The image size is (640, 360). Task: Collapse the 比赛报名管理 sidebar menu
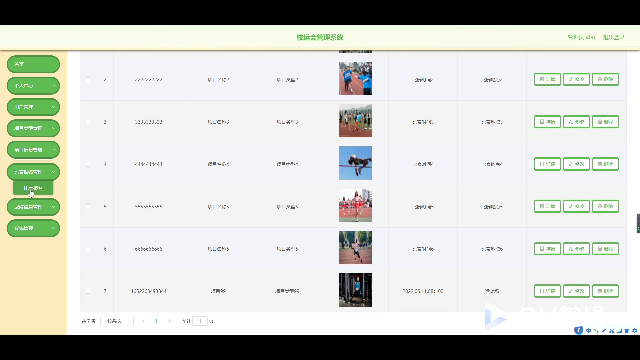pos(33,172)
